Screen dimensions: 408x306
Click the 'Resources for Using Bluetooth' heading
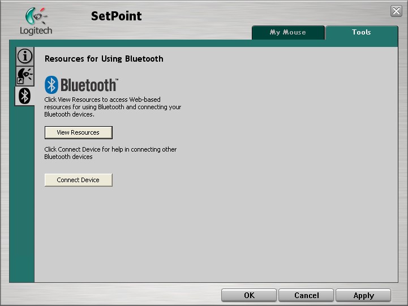click(104, 59)
